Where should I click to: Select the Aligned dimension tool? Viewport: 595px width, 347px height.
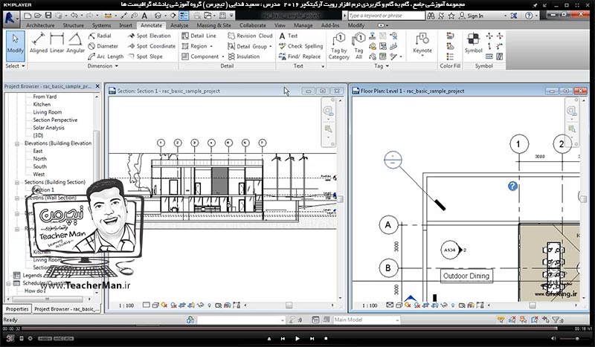pos(39,43)
